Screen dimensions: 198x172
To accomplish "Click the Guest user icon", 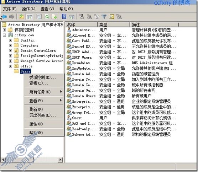I will [x=69, y=118].
